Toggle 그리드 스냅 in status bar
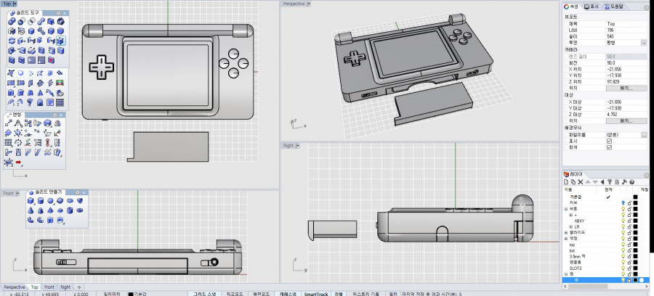Image resolution: width=654 pixels, height=296 pixels. [204, 294]
